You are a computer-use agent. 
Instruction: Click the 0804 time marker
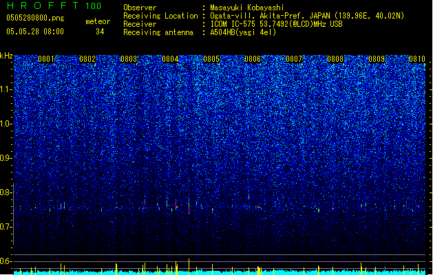(x=171, y=59)
